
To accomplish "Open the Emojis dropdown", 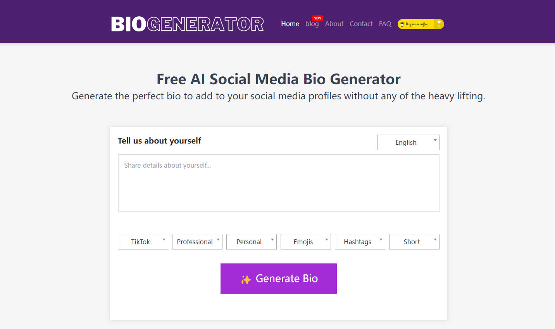I will [x=305, y=241].
